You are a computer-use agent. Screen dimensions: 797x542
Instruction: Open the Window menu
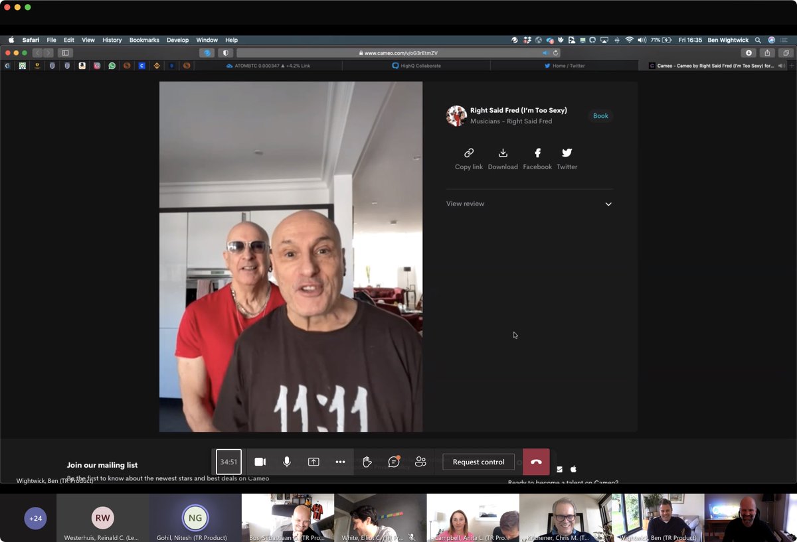(x=207, y=40)
